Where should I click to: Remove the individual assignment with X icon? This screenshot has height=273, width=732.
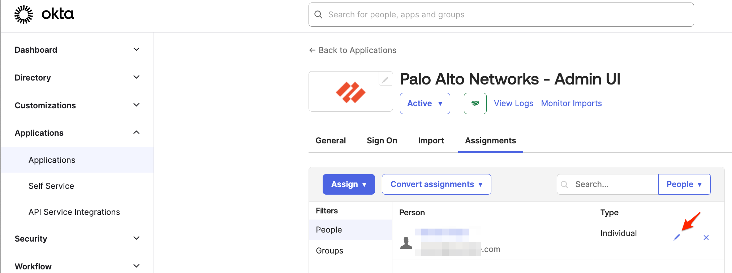pos(706,237)
